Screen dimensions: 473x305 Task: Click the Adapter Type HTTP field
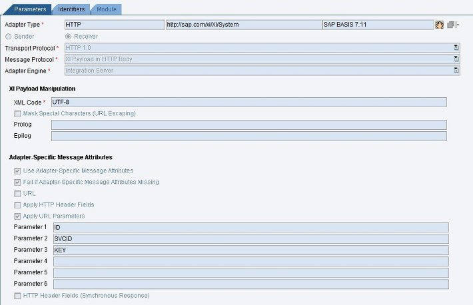point(115,25)
